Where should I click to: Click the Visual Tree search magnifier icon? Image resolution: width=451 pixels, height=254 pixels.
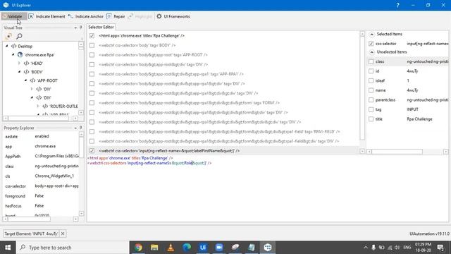click(19, 36)
